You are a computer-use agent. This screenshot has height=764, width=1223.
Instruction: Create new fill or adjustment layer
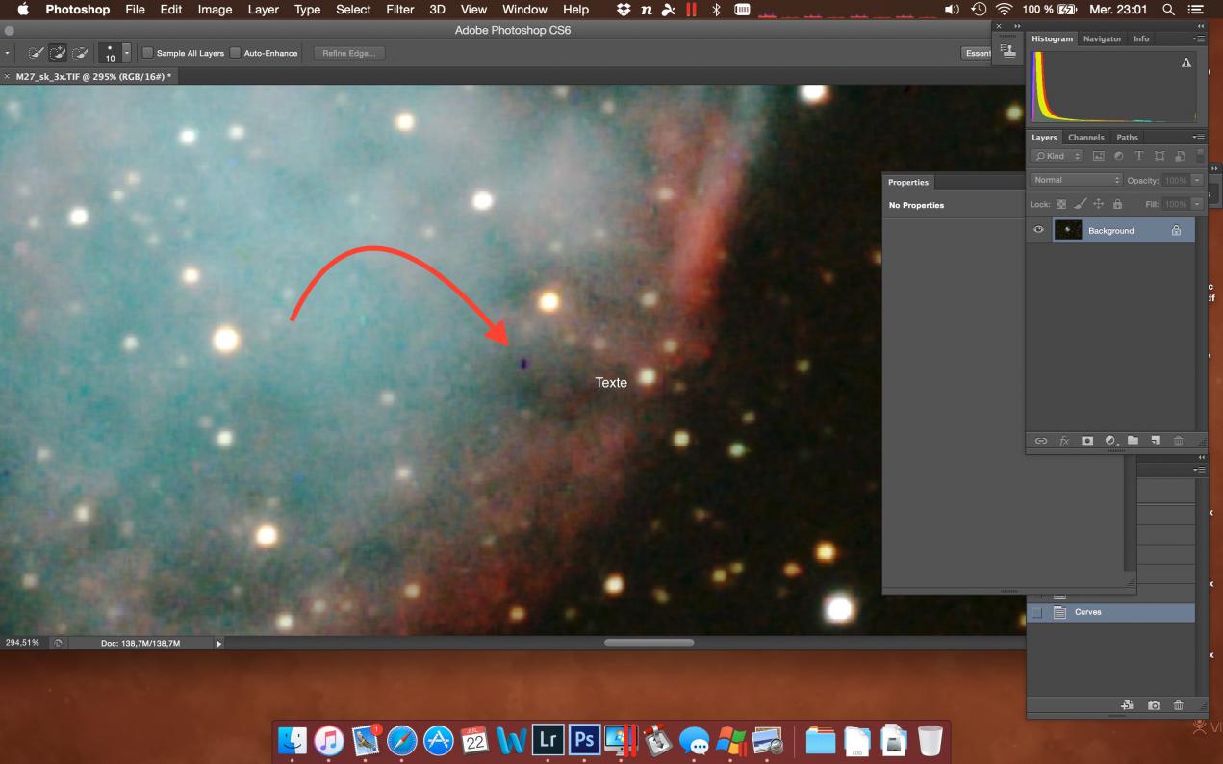coord(1110,441)
